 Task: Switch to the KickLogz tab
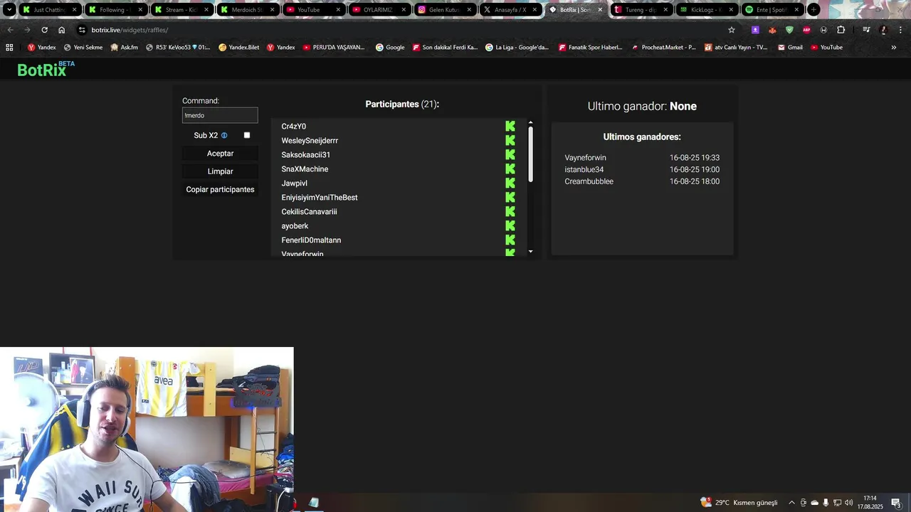point(706,10)
